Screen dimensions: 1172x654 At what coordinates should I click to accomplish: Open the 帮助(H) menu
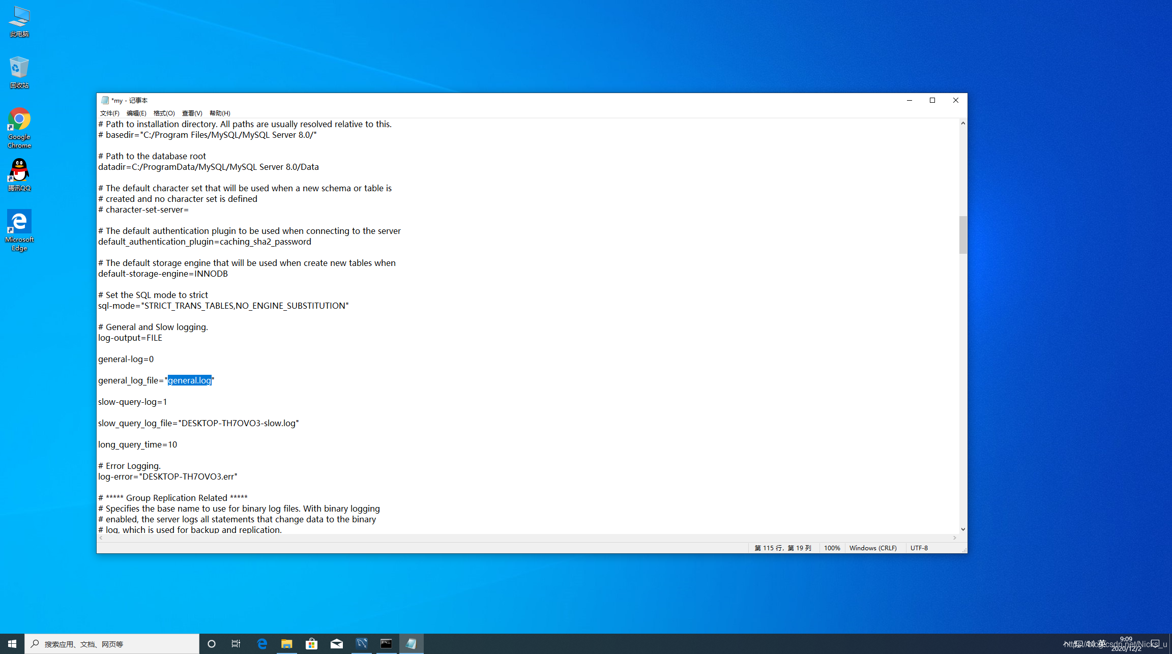(x=220, y=113)
